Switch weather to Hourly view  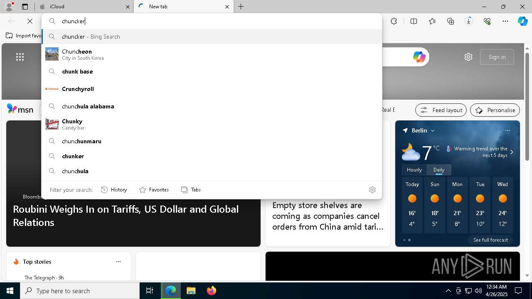pyautogui.click(x=414, y=170)
